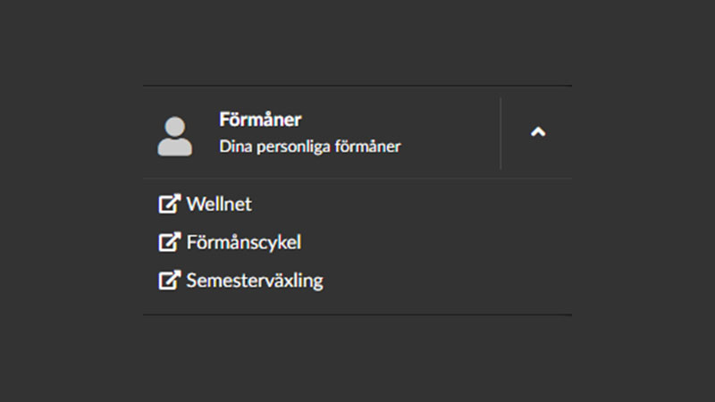This screenshot has height=402, width=715.
Task: Click the 'Dina personliga förmåner' subtitle
Action: pos(309,147)
